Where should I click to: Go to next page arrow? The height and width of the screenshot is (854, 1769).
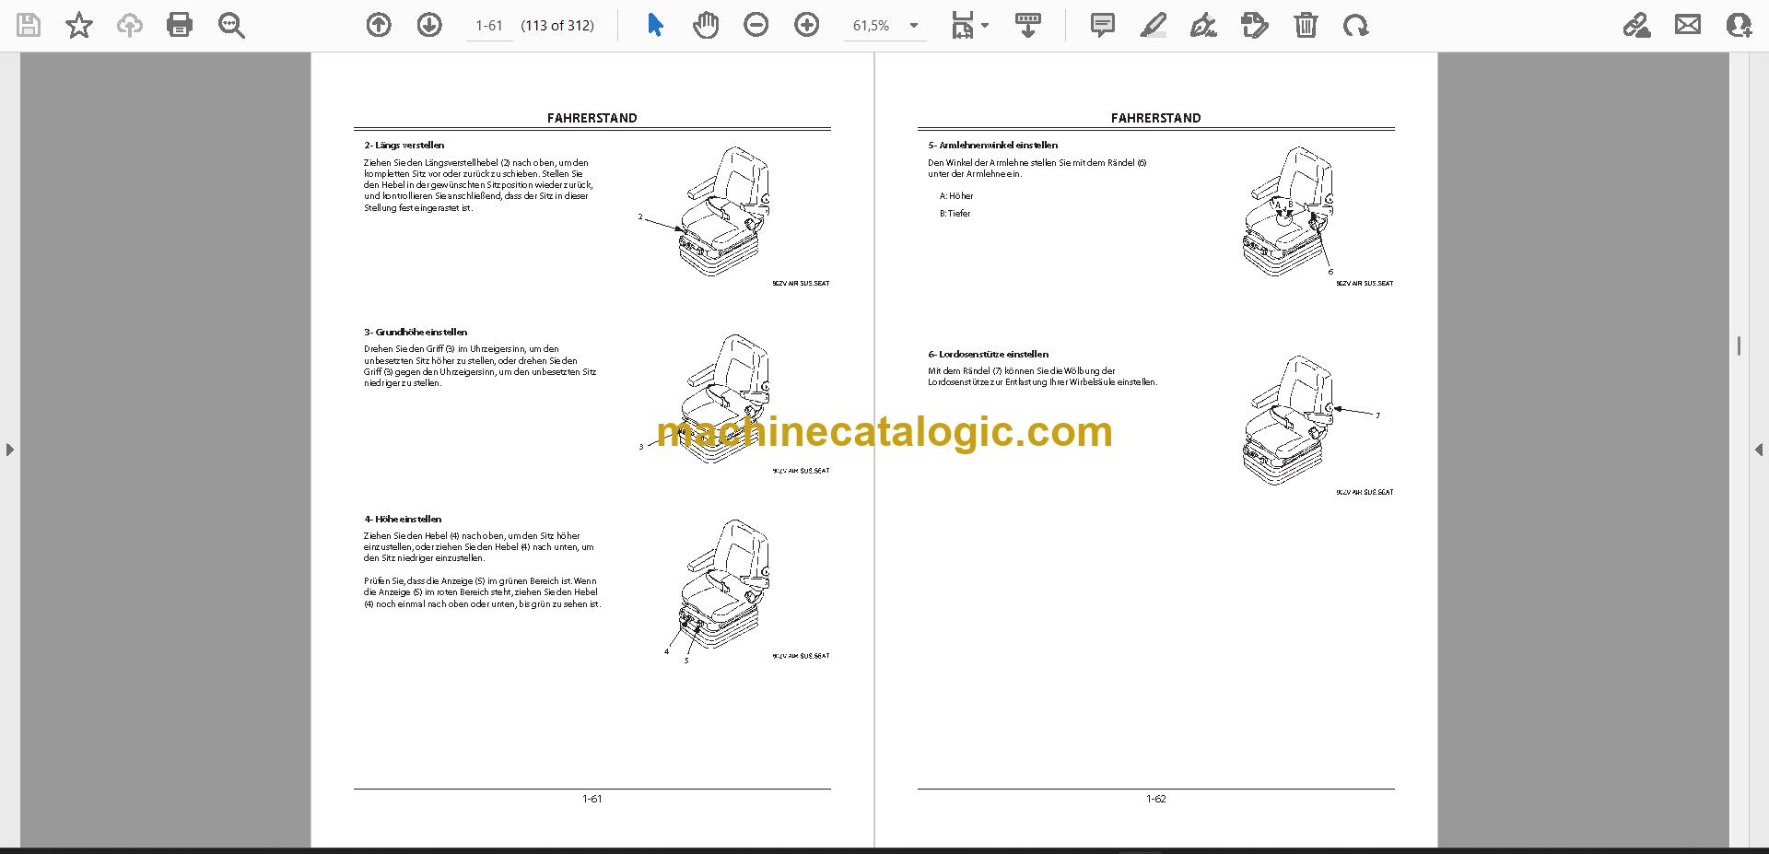tap(429, 25)
